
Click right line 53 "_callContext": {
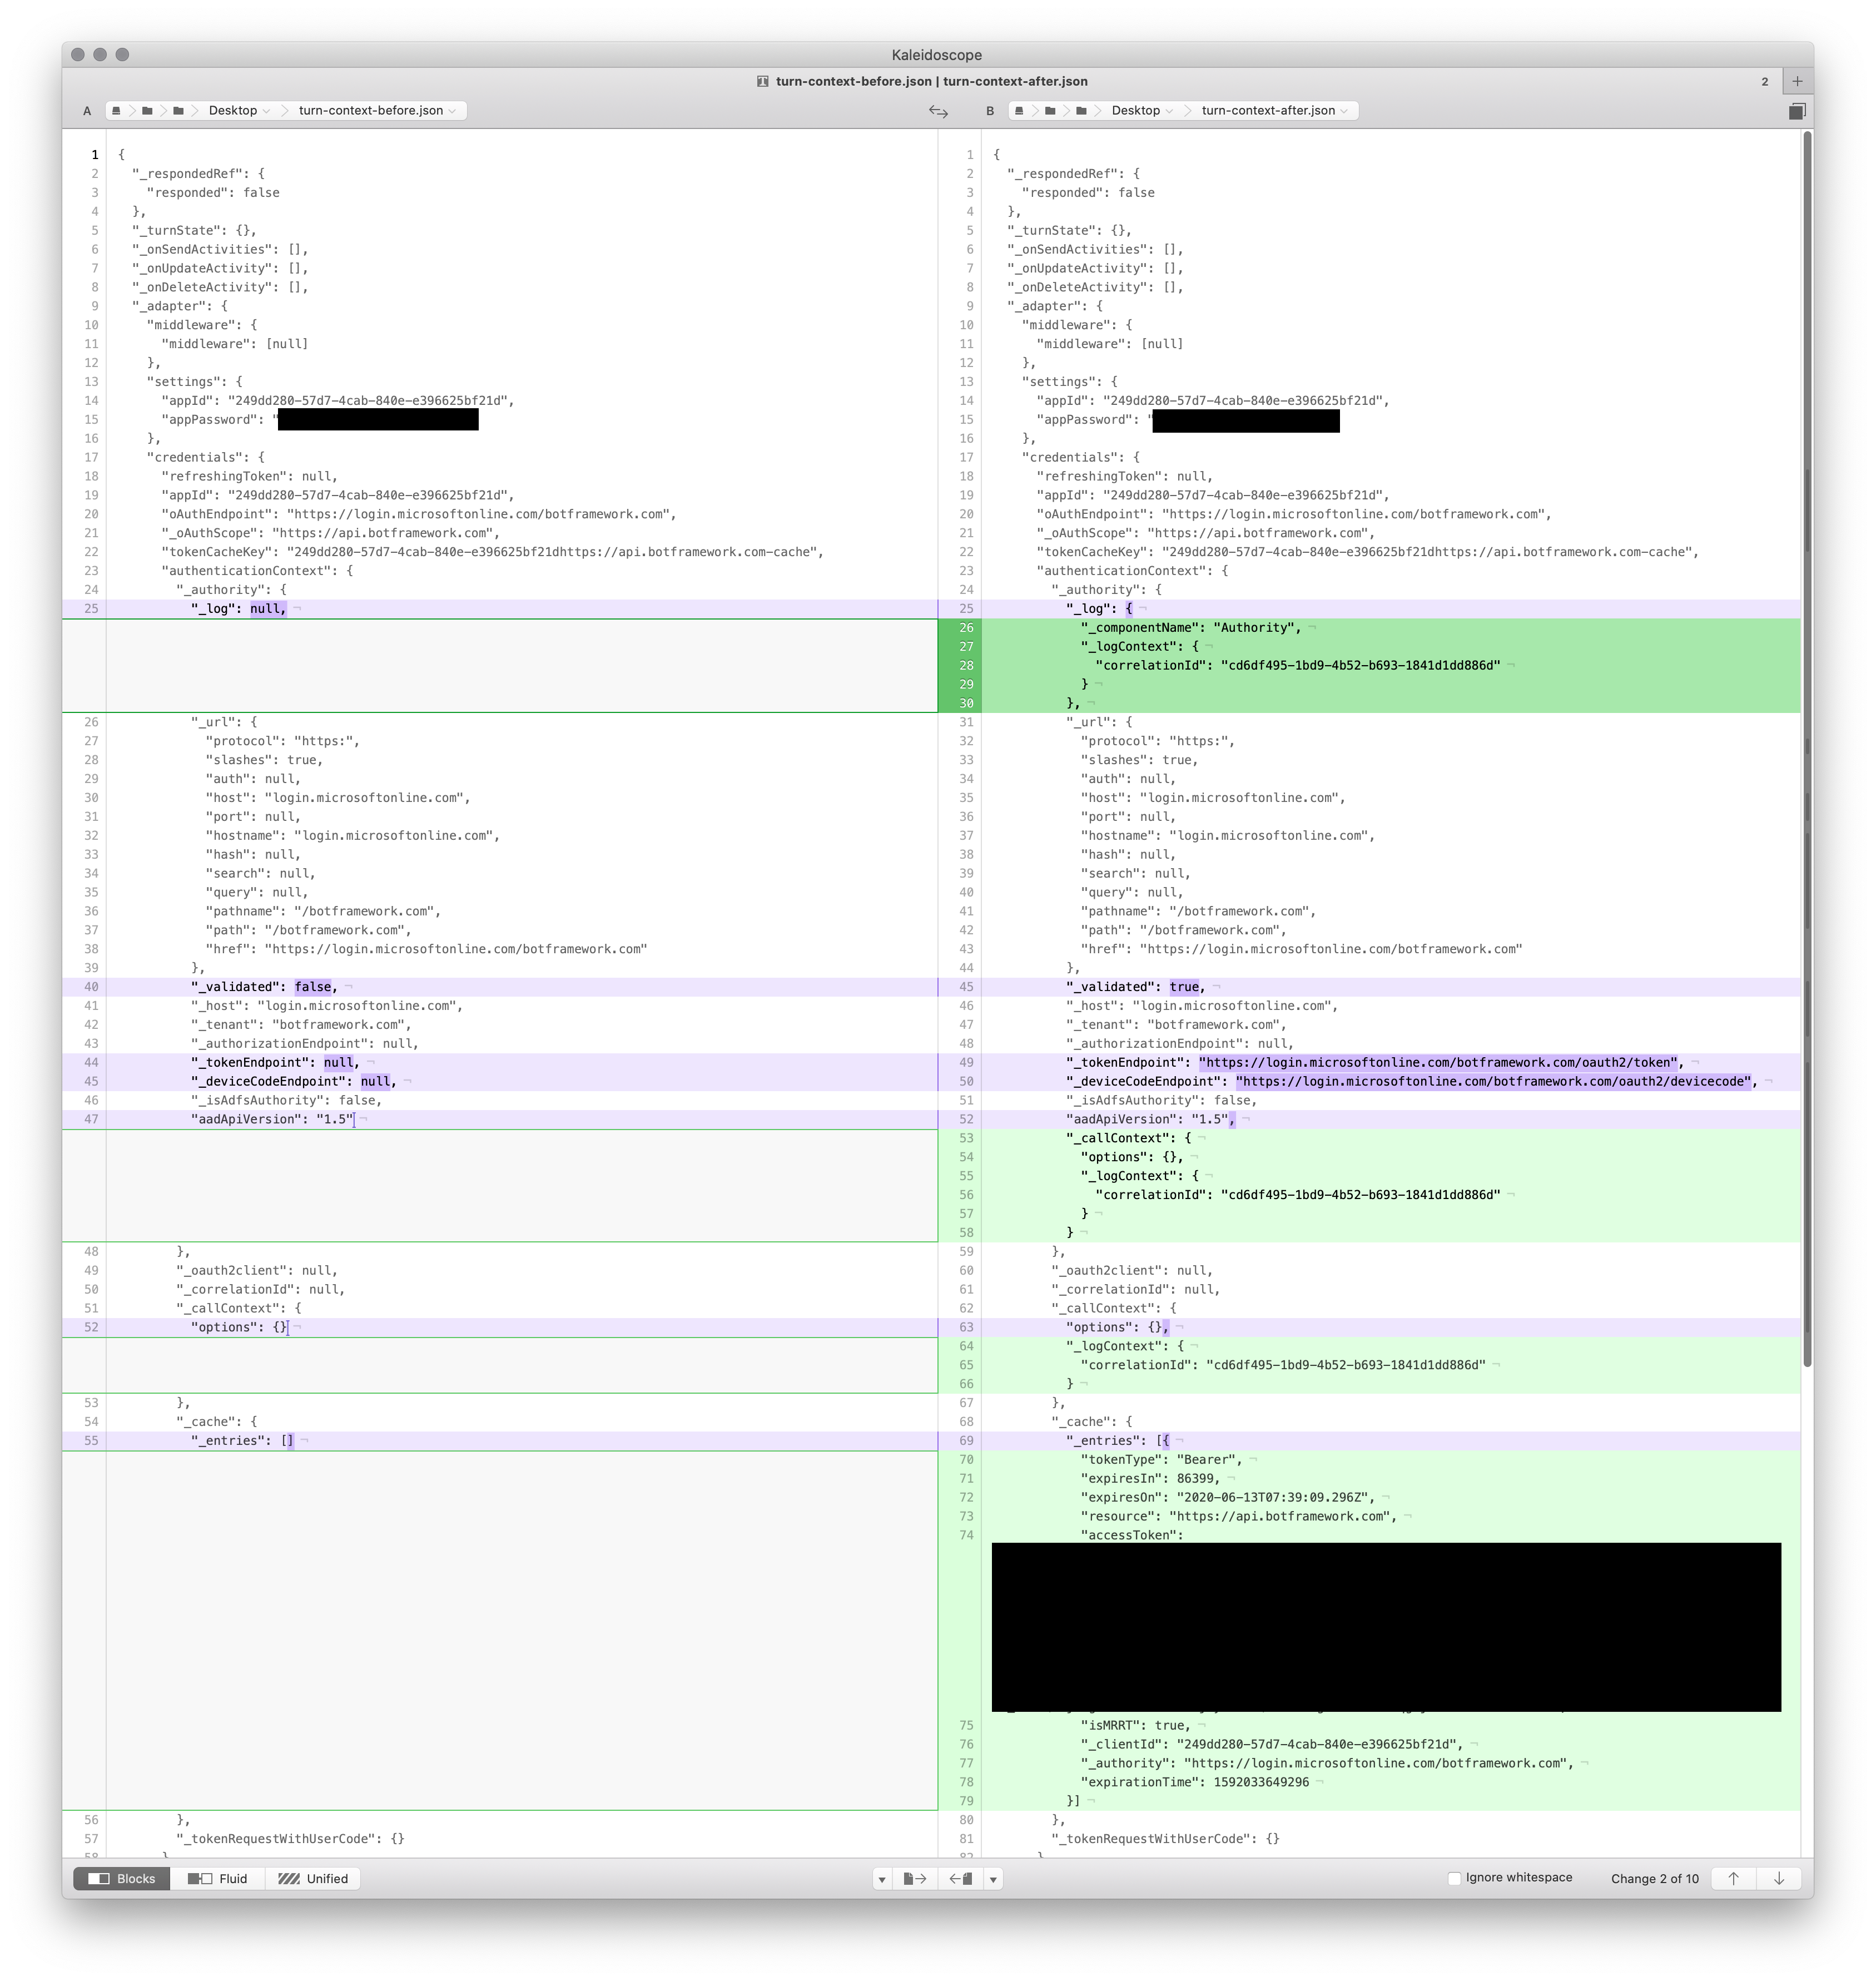click(1129, 1138)
